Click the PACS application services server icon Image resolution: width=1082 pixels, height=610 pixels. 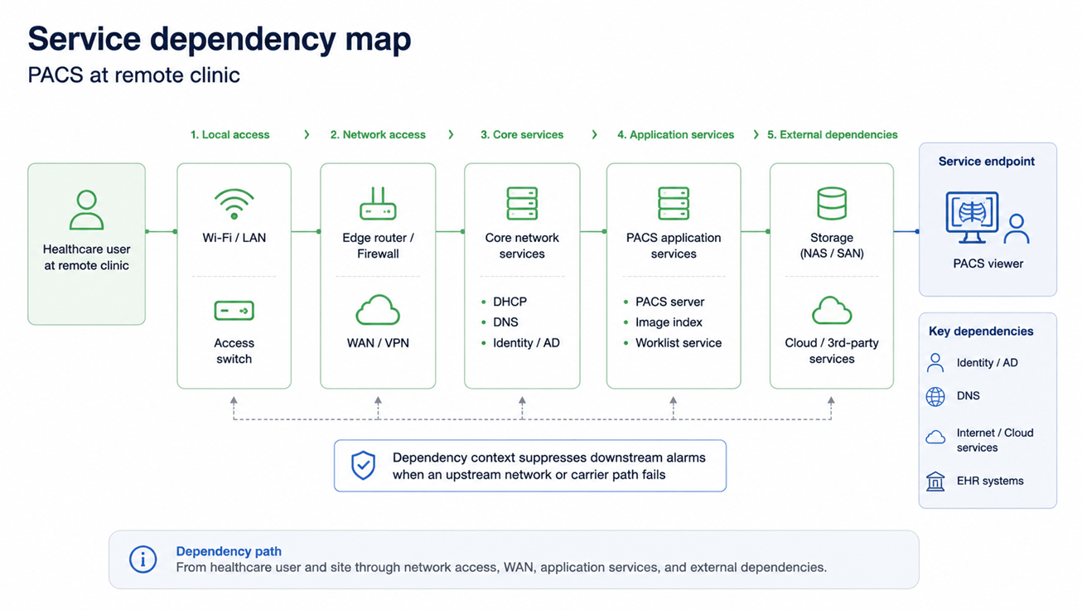pyautogui.click(x=674, y=204)
